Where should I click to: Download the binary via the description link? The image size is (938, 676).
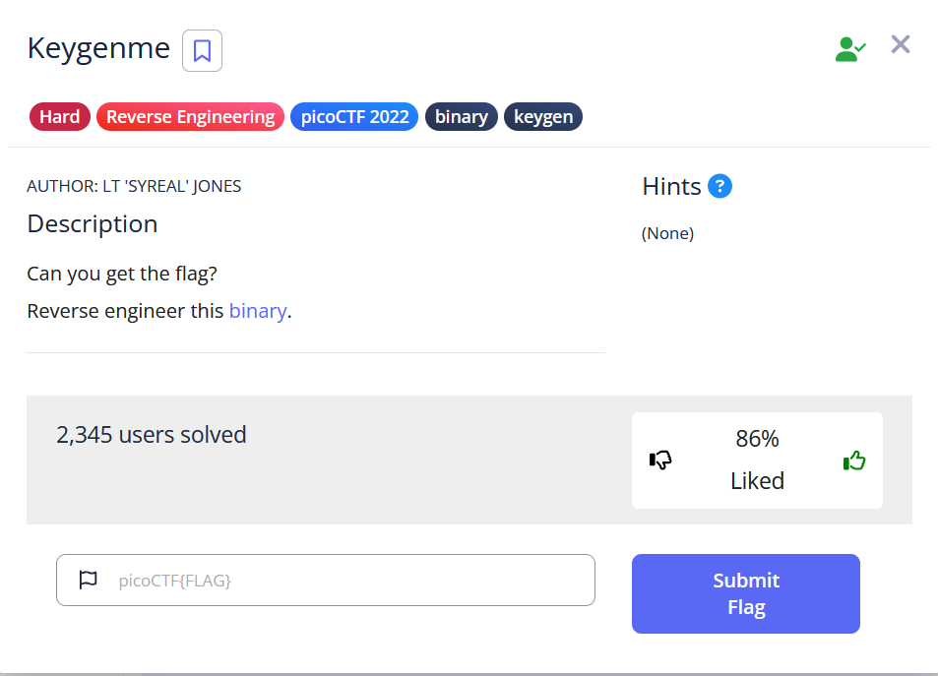[x=257, y=311]
